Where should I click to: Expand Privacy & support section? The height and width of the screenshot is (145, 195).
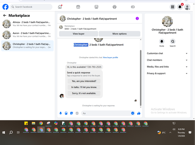(167, 73)
